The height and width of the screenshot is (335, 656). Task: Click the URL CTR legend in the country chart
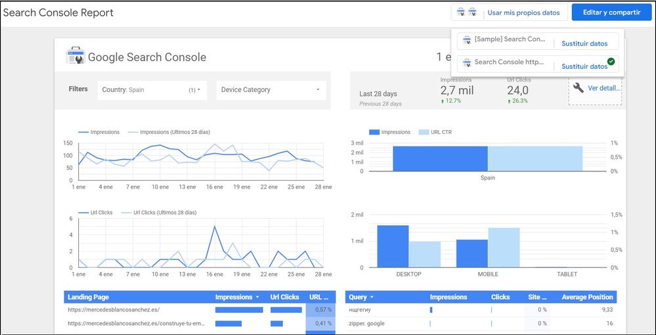435,132
